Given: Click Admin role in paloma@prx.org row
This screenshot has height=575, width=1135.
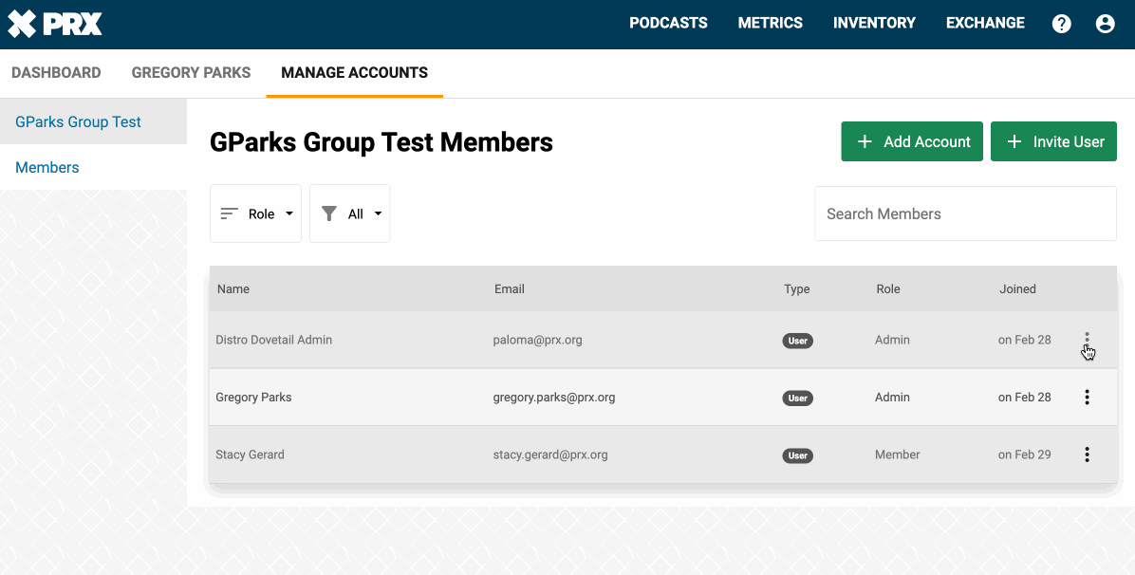Looking at the screenshot, I should click(892, 340).
